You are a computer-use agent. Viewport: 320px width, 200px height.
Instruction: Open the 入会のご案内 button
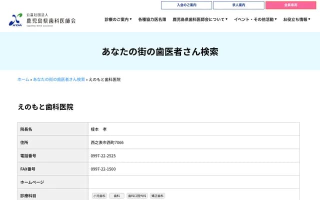186,5
